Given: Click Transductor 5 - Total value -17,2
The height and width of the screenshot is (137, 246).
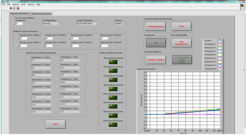Looking at the screenshot, I should (70, 89).
